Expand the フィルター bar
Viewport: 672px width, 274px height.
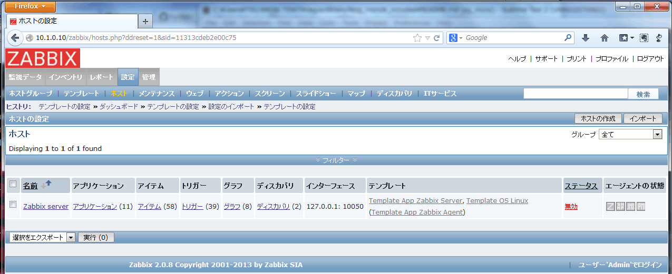coord(336,160)
